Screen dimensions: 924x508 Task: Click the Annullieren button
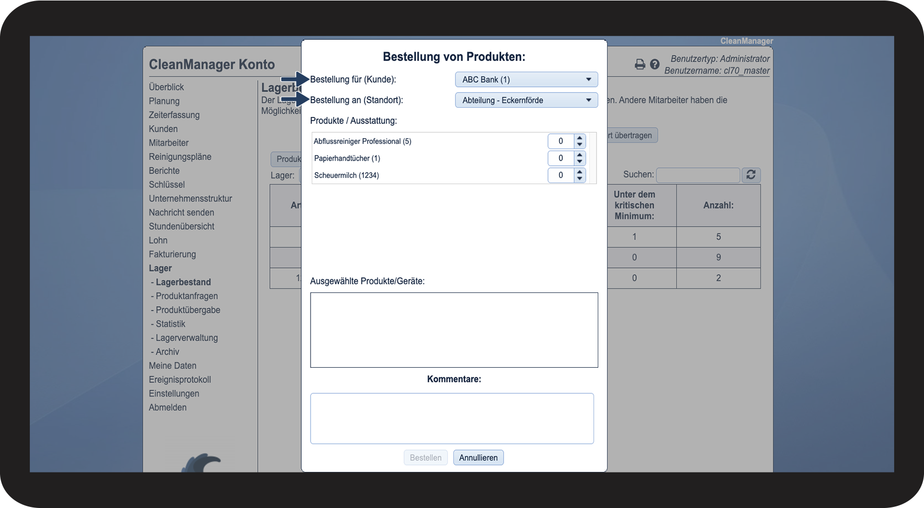[x=478, y=458]
